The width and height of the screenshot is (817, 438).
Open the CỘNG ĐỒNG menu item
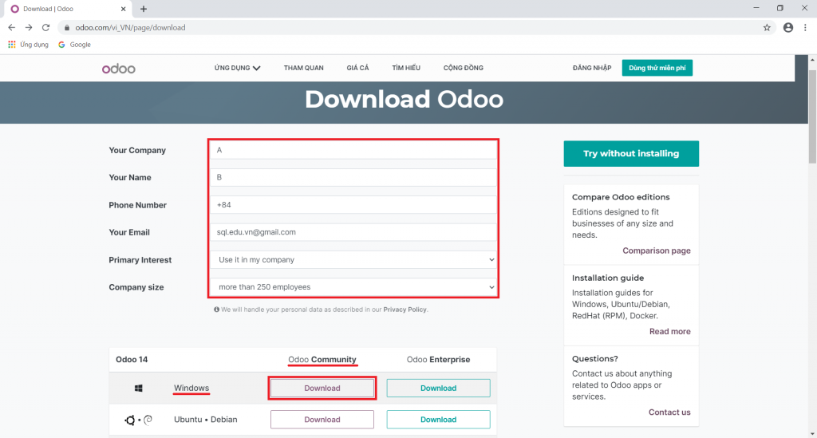[464, 68]
